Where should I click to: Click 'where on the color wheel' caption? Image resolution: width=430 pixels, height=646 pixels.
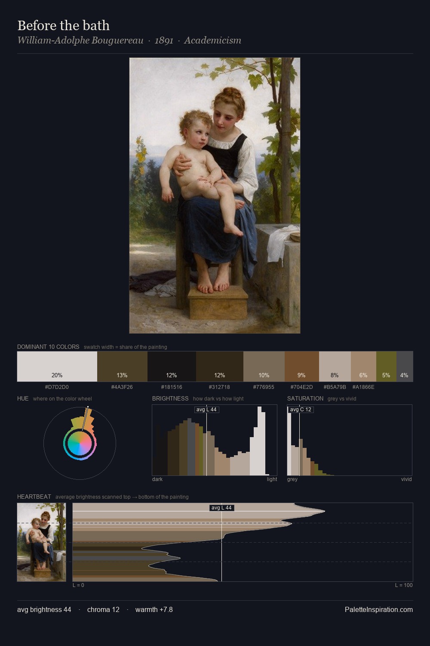pyautogui.click(x=62, y=398)
